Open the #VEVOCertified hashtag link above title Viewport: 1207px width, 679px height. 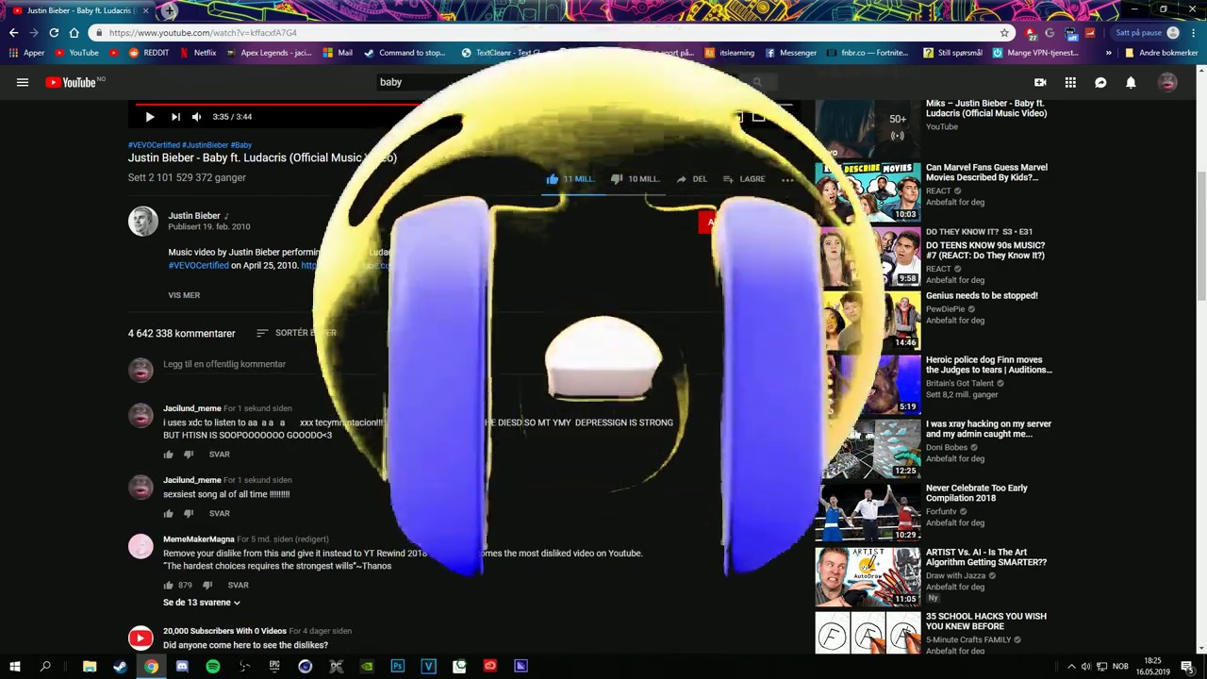click(x=154, y=145)
